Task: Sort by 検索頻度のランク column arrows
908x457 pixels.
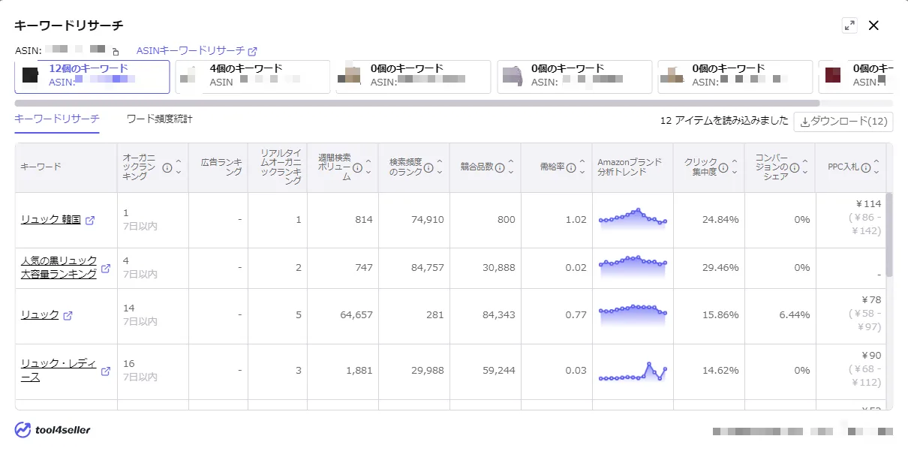Action: click(439, 167)
